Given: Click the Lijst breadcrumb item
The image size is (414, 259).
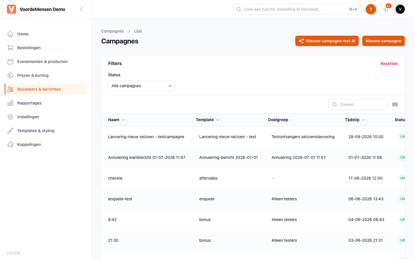Looking at the screenshot, I should pyautogui.click(x=138, y=31).
